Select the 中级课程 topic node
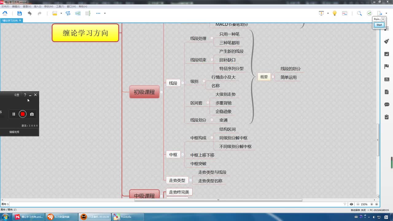This screenshot has height=221, width=393. click(144, 195)
